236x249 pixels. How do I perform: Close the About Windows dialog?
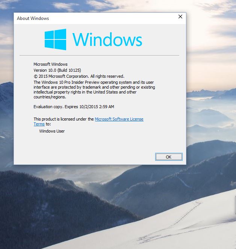coord(180,17)
